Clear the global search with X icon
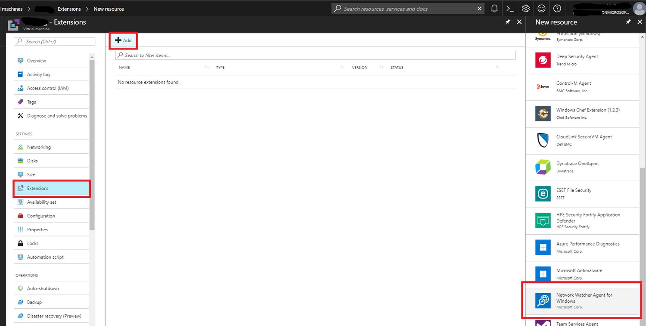The image size is (646, 326). [479, 8]
